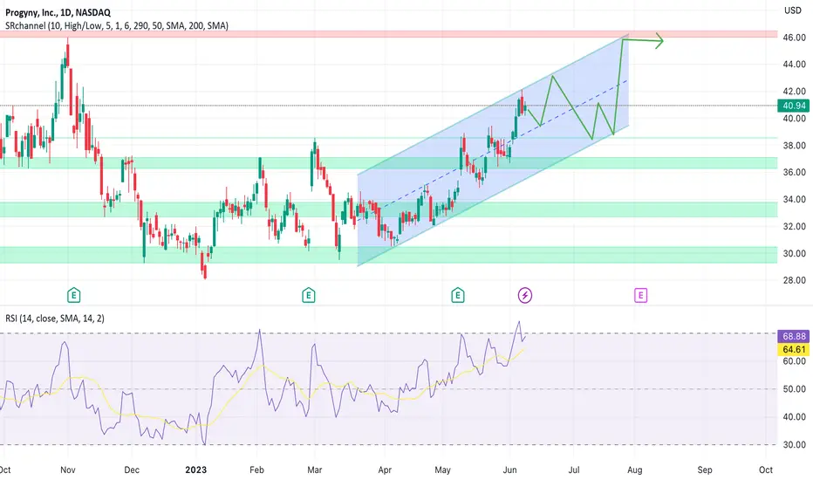Click the Nov label on time axis
Image resolution: width=813 pixels, height=480 pixels.
tap(68, 470)
